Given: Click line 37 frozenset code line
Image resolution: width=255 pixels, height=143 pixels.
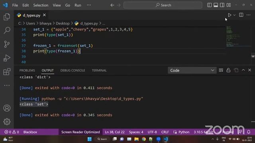Looking at the screenshot, I should pyautogui.click(x=63, y=46).
